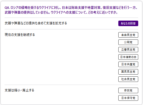Viewport: 143px width, 105px height.
Task: Select the 国民民主党 party tag
Action: (x=128, y=72)
